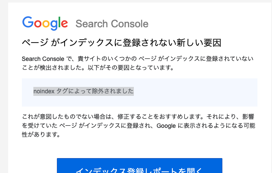Click the gray word Search in the header
This screenshot has width=272, height=173.
pyautogui.click(x=92, y=24)
